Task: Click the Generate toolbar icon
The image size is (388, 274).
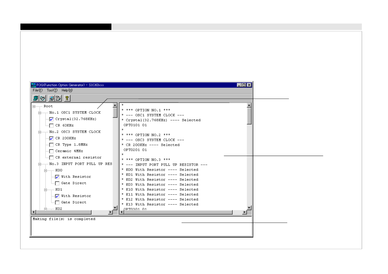Action: pos(52,98)
